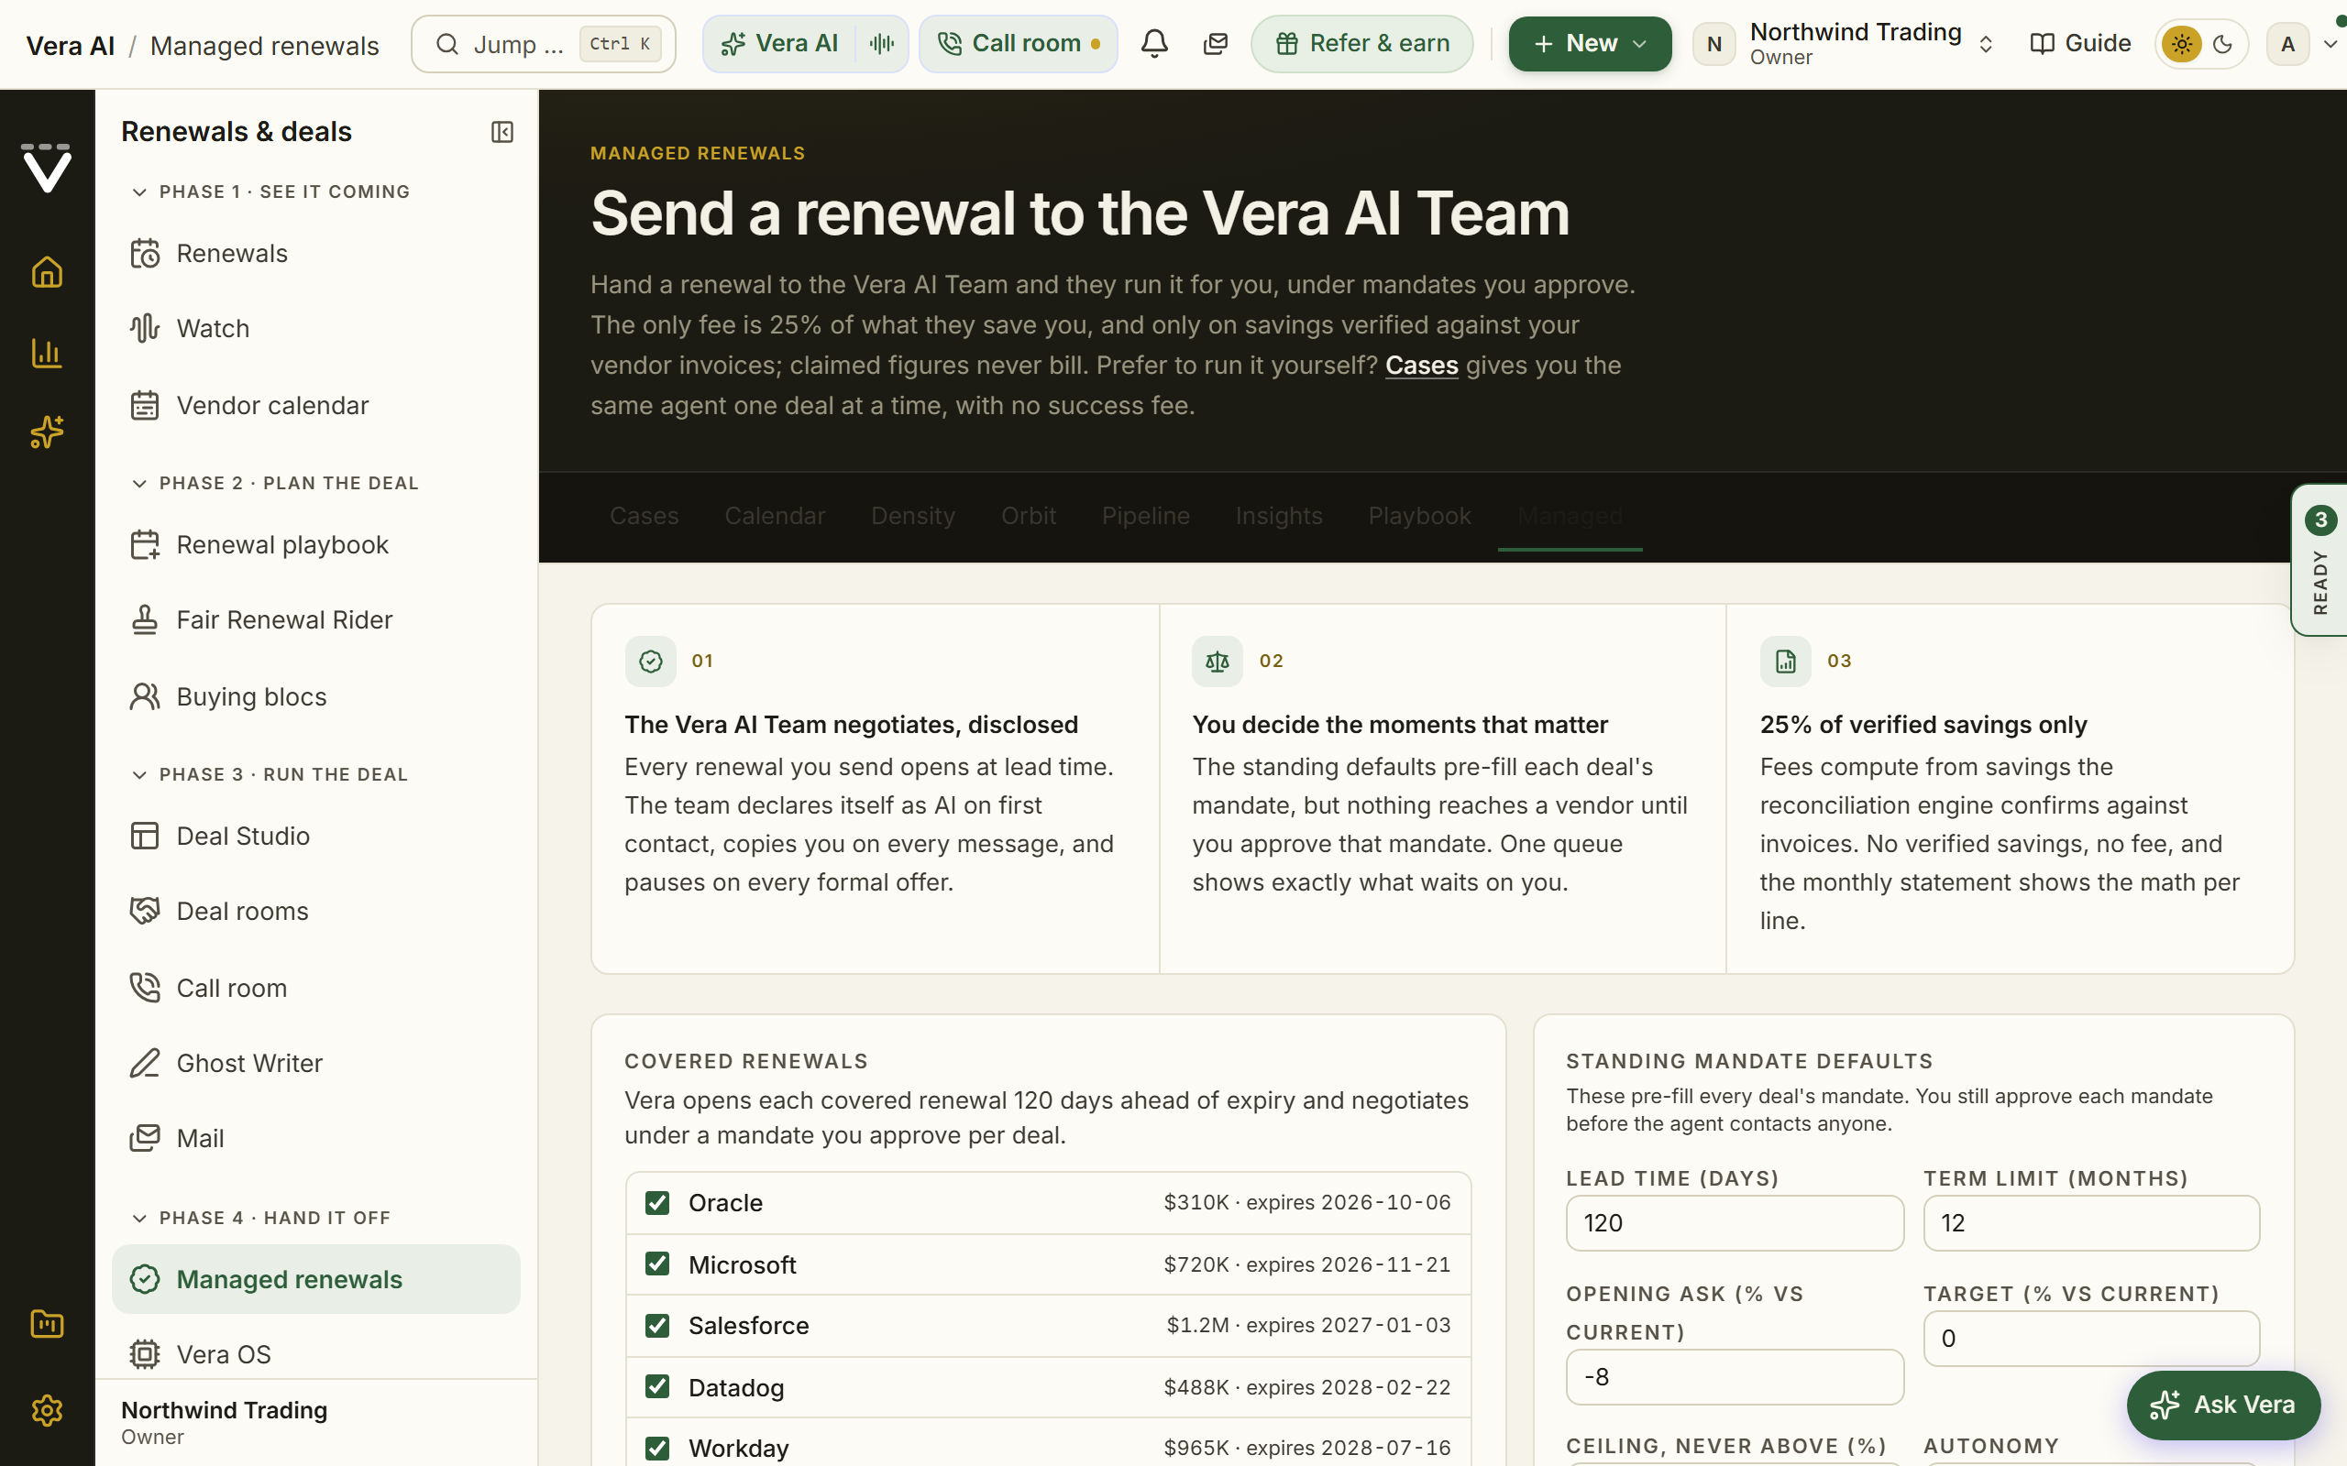Switch to the Cases tab
The image size is (2347, 1466).
click(x=644, y=516)
